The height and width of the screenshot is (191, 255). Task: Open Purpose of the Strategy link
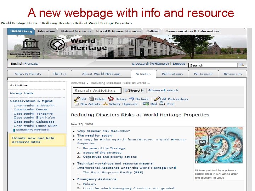tap(104, 148)
